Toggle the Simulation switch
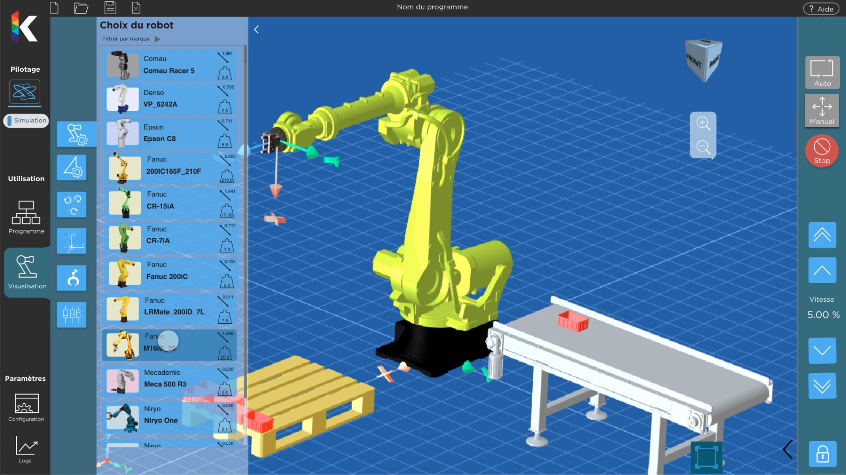 coord(26,121)
